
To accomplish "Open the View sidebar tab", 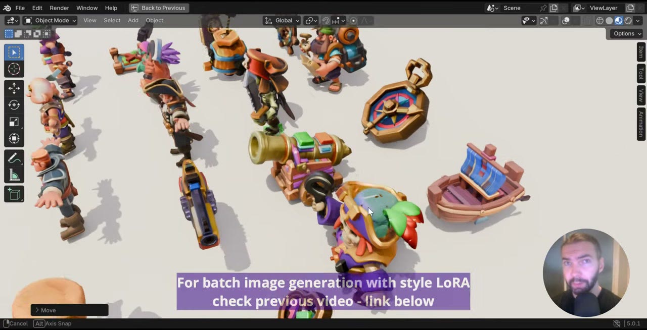I will (641, 95).
